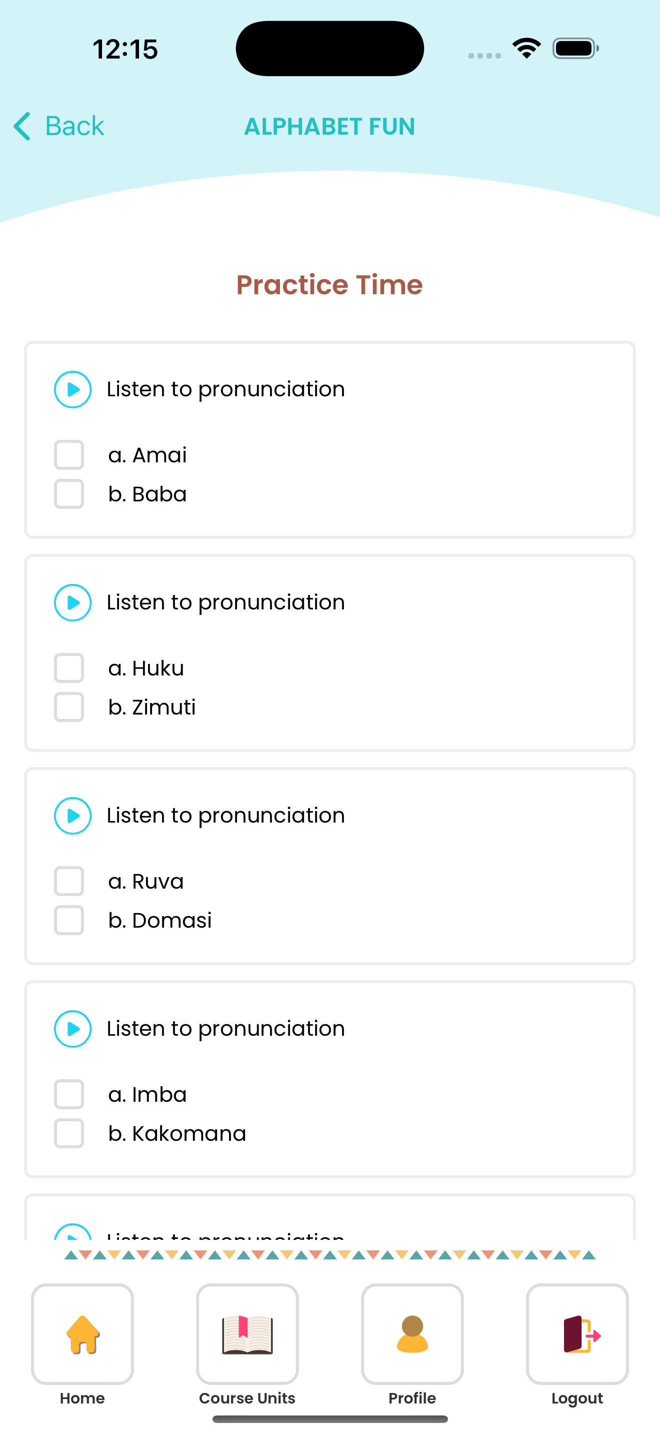Play pronunciation audio for Huku/Zimuti question
The image size is (660, 1435).
(x=72, y=603)
